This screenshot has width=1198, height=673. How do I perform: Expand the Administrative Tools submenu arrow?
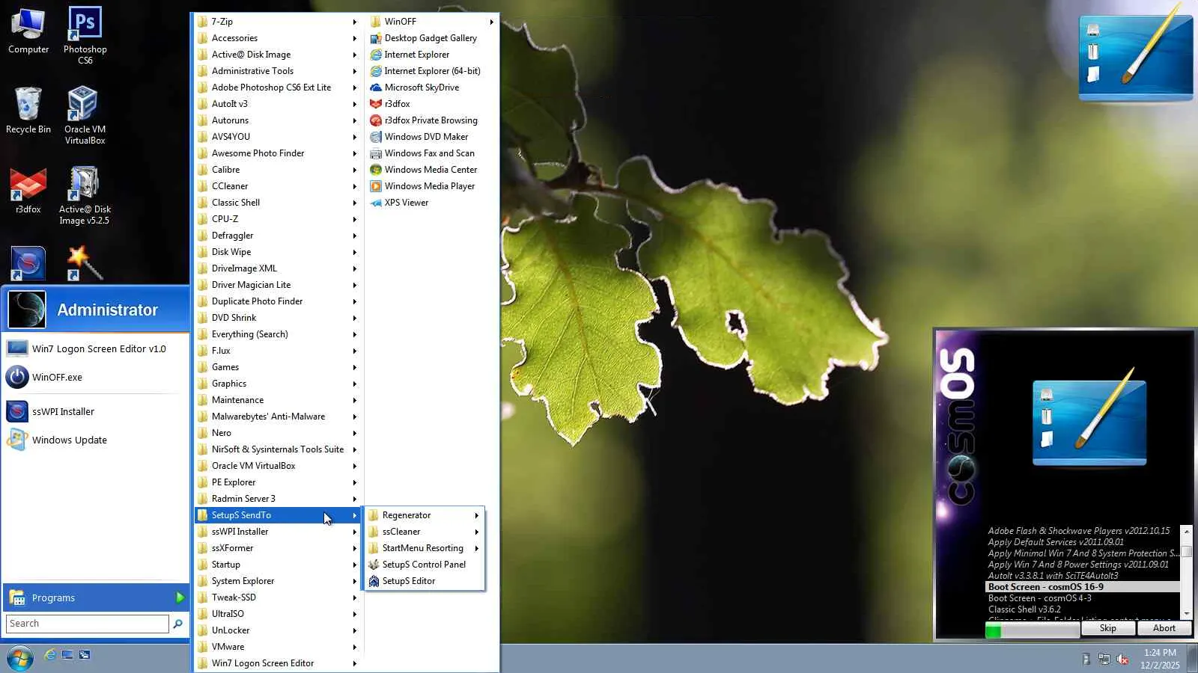click(x=355, y=71)
